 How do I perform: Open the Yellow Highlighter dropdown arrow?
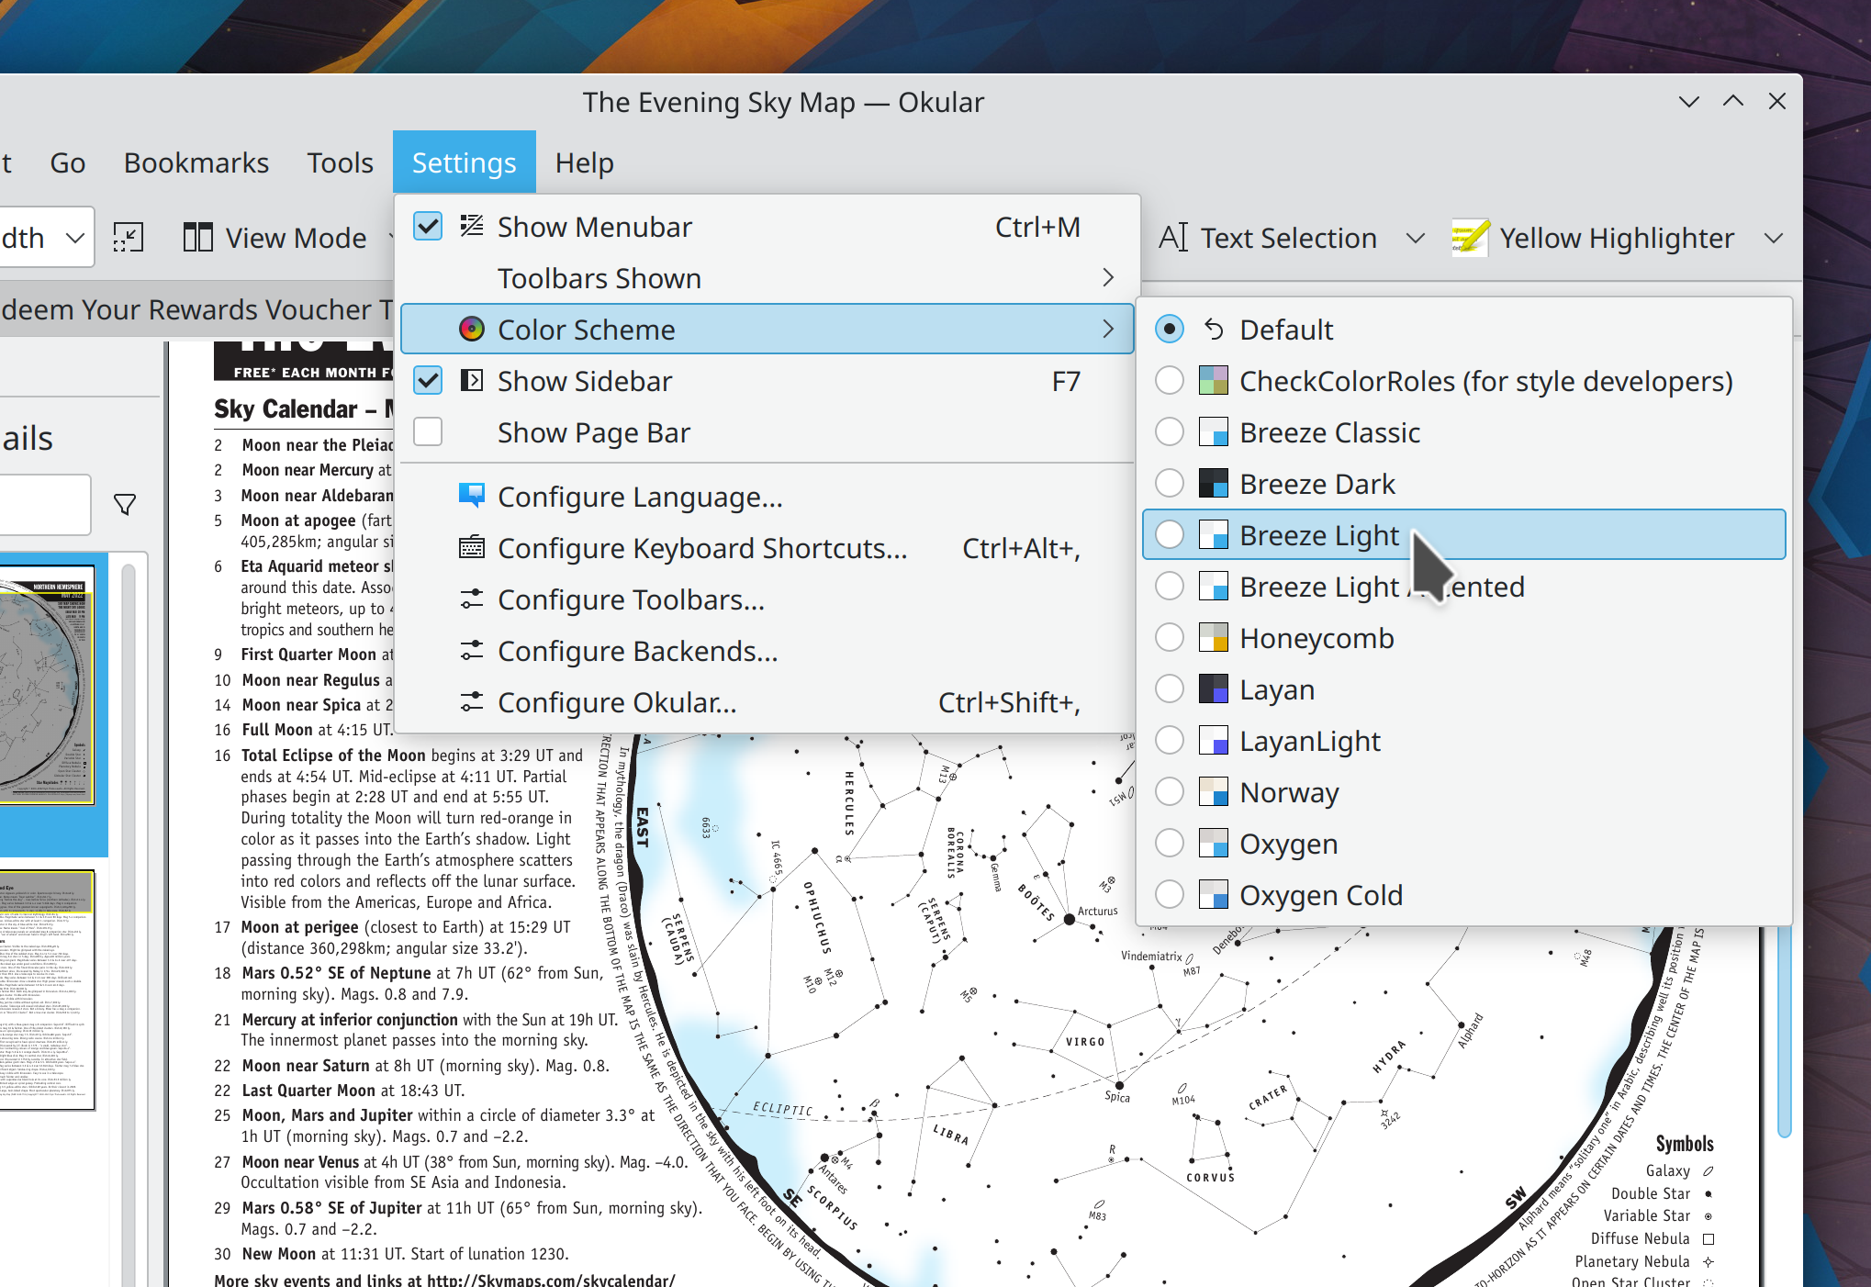tap(1773, 238)
